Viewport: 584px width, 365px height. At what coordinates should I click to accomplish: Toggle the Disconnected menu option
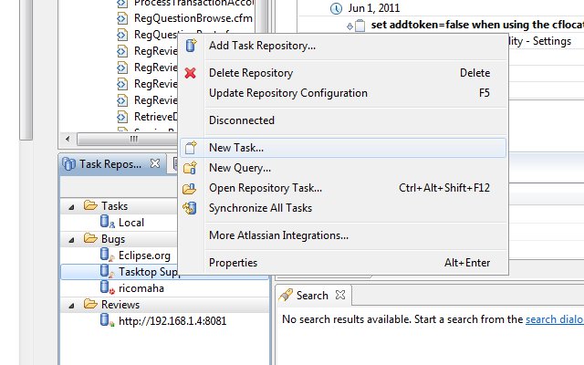242,120
